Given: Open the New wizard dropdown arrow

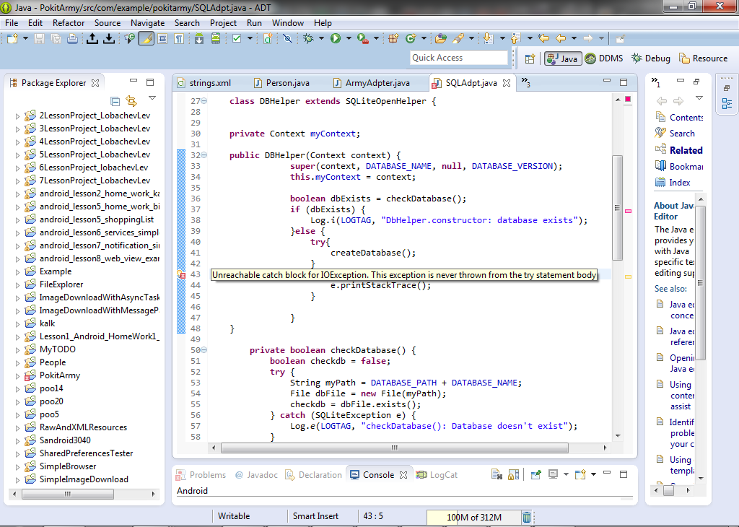Looking at the screenshot, I should point(25,39).
